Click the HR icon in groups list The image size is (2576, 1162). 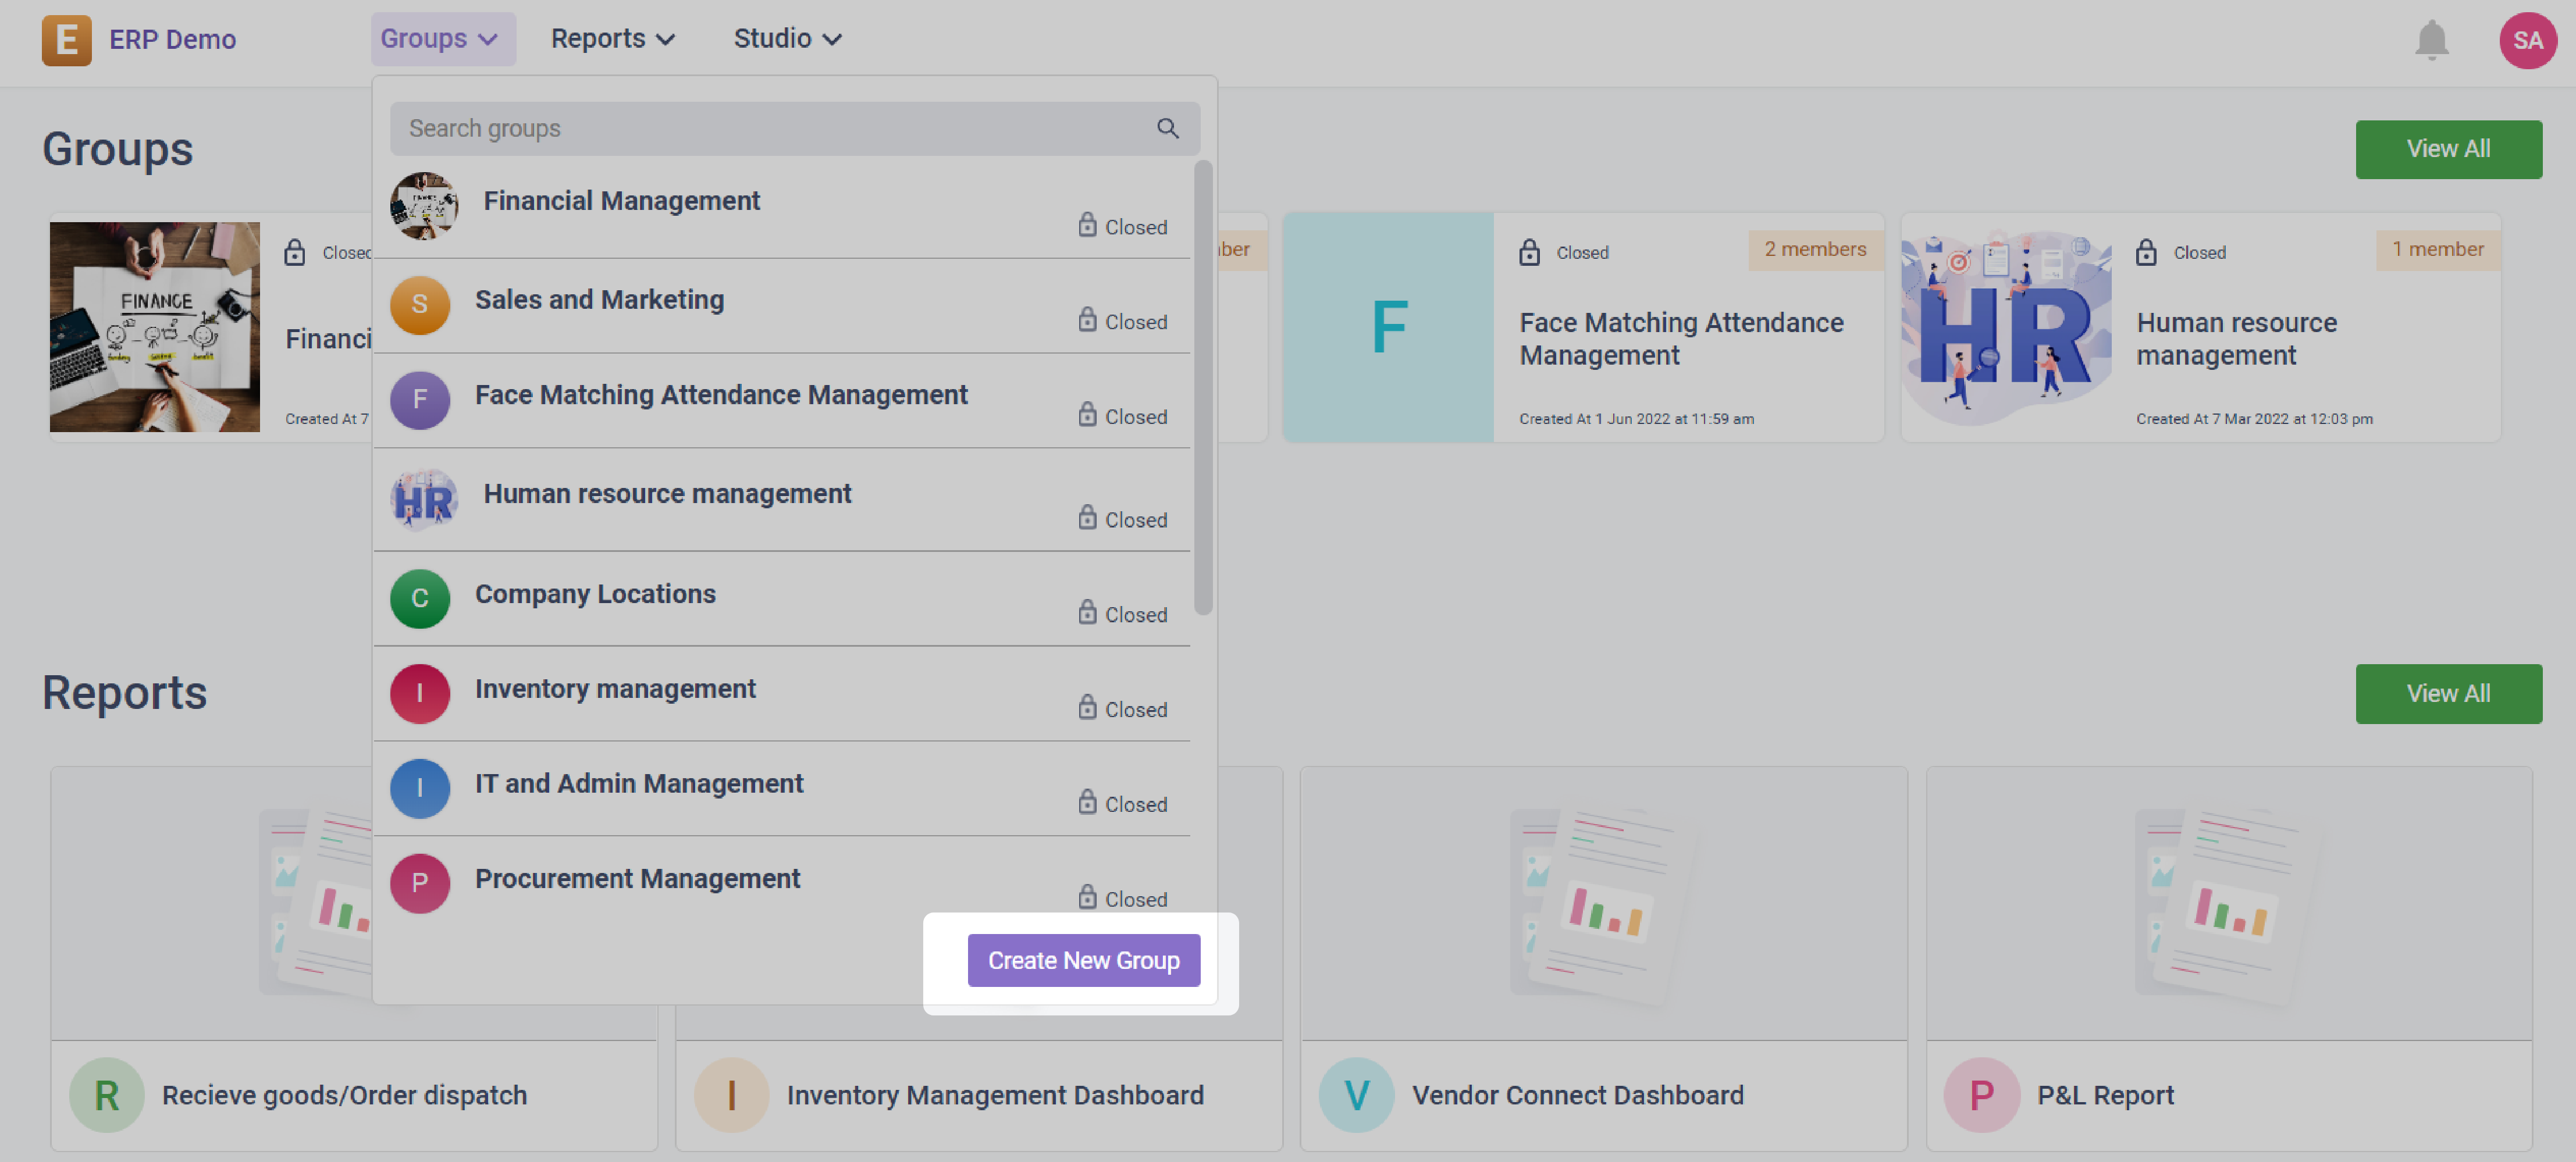424,499
